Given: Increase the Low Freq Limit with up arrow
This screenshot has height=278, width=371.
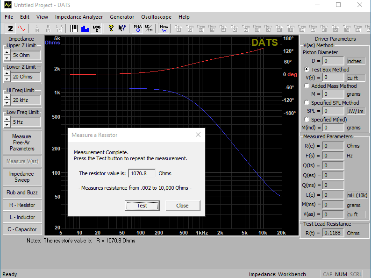Looking at the screenshot, I should coord(7,120).
